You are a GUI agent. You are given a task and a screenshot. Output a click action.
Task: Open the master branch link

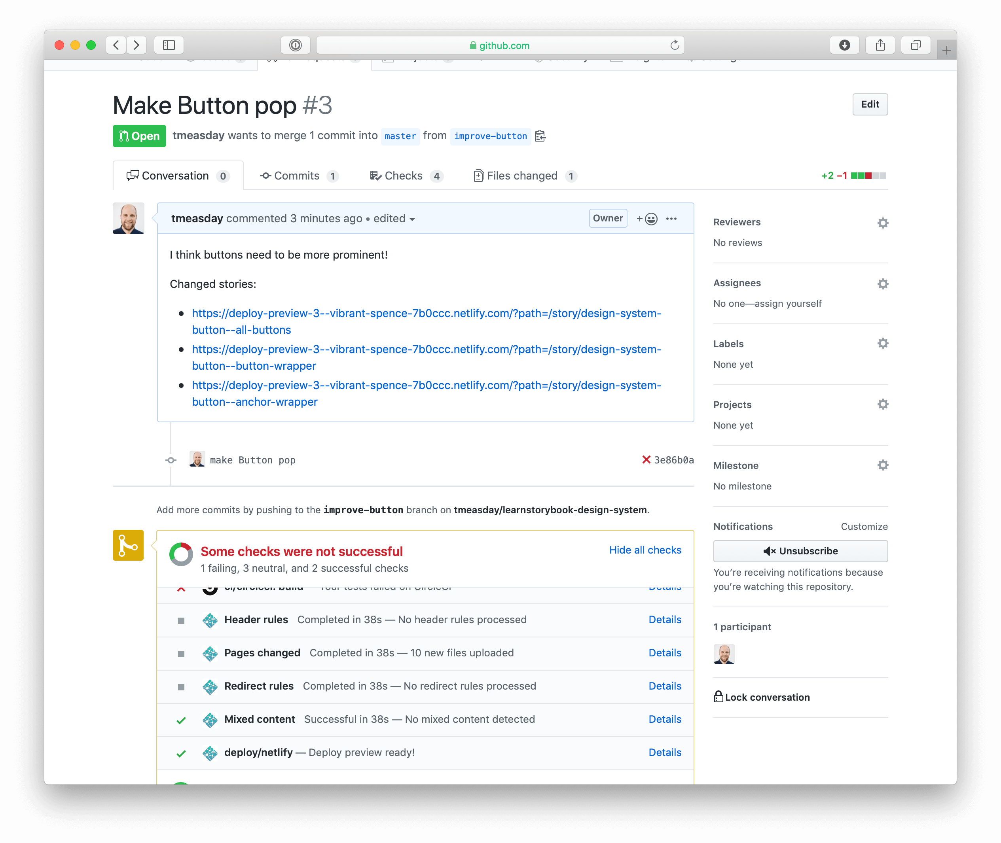pos(400,136)
